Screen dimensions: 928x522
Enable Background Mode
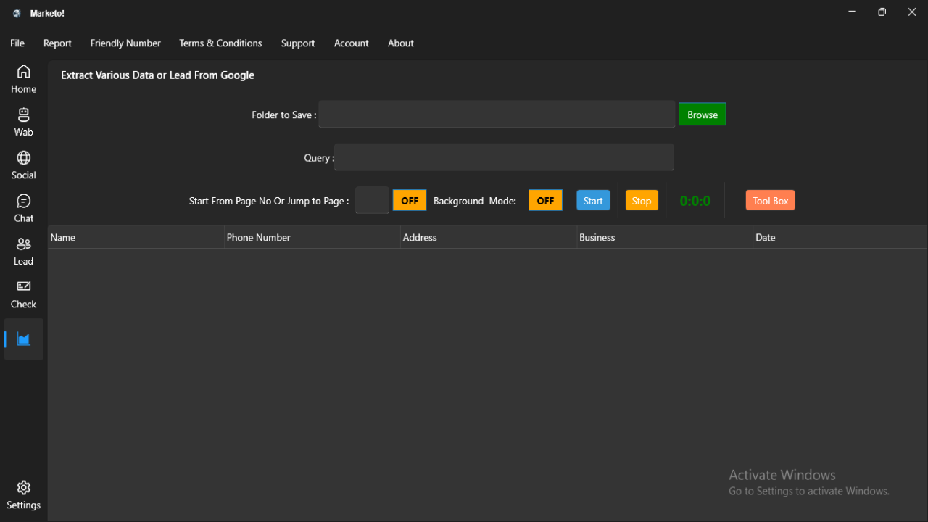pos(545,200)
